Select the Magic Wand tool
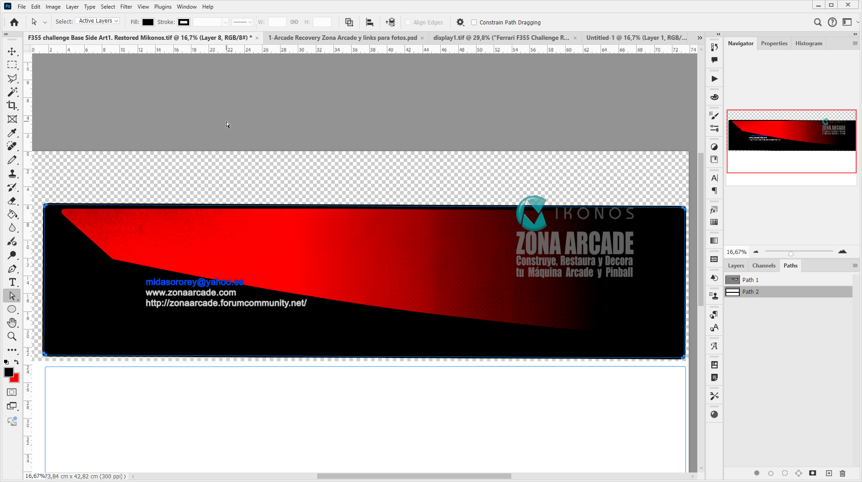 [12, 92]
